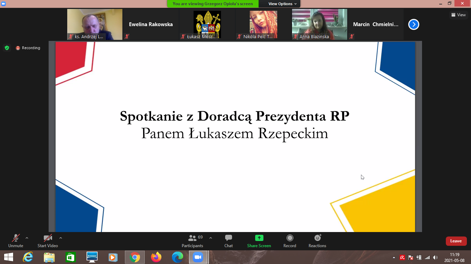This screenshot has width=471, height=264.
Task: Open the volume speaker tray icon
Action: 435,257
